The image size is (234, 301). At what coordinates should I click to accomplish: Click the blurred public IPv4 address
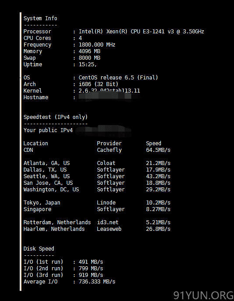(103, 131)
